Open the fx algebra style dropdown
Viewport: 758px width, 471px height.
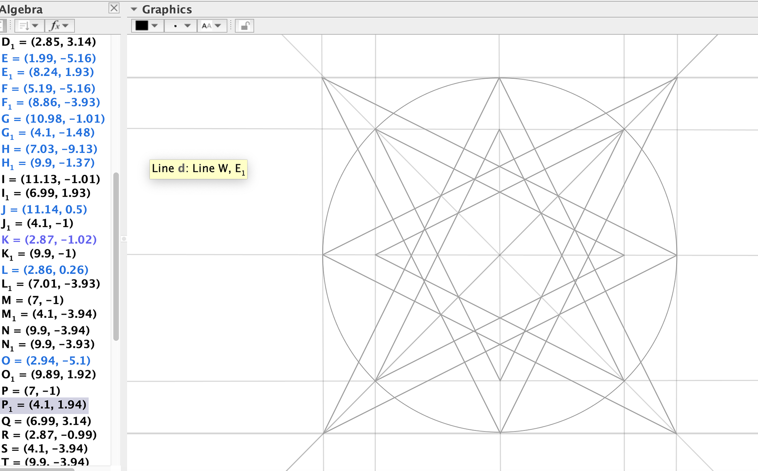(x=60, y=26)
